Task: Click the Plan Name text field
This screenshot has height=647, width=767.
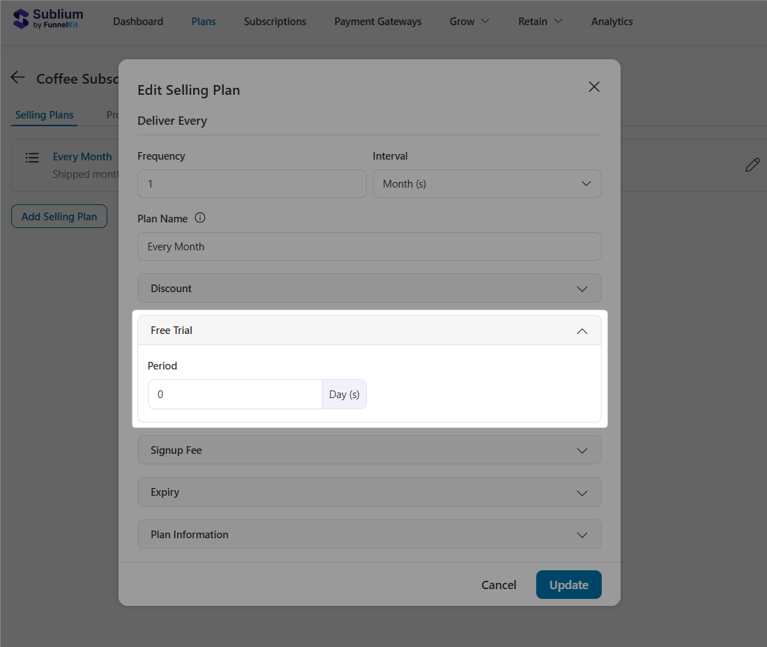Action: 369,247
